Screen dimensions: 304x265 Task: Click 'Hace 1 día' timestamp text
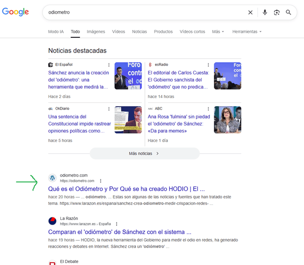click(158, 141)
